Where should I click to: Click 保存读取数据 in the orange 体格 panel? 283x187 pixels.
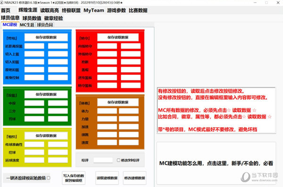point(118,102)
